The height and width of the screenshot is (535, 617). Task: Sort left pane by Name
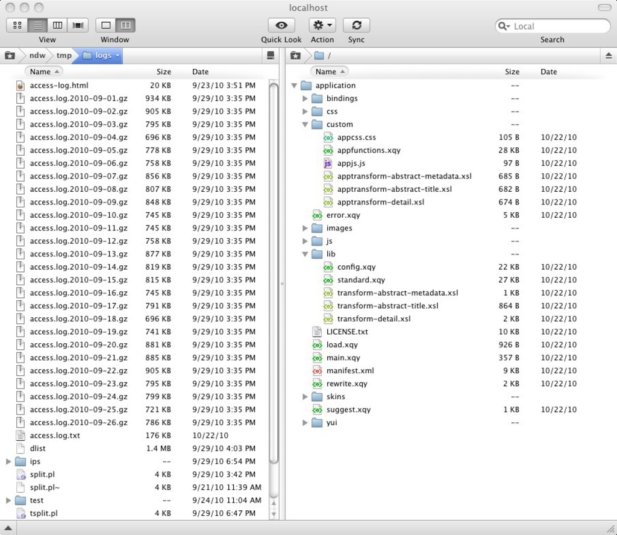(44, 72)
